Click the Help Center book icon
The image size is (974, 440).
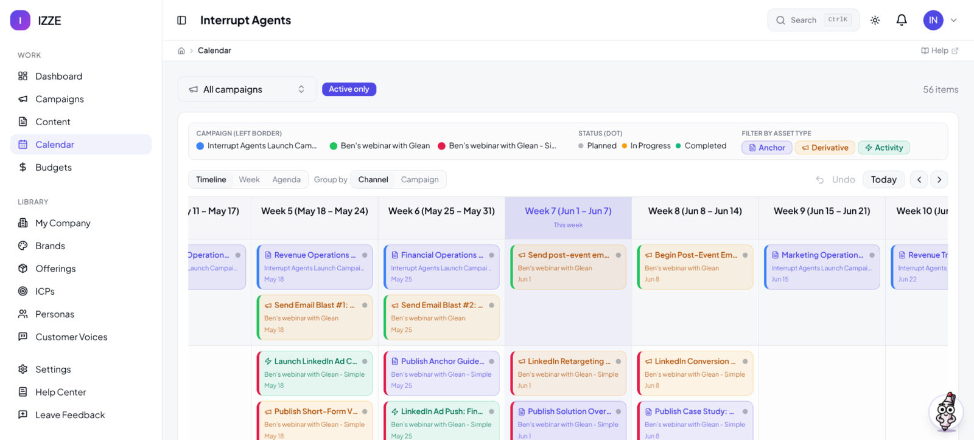[23, 392]
